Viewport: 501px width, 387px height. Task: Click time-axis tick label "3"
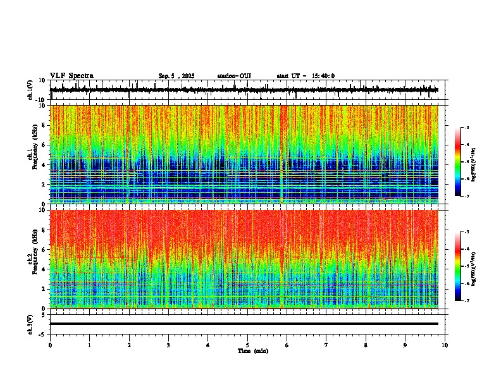pyautogui.click(x=168, y=345)
